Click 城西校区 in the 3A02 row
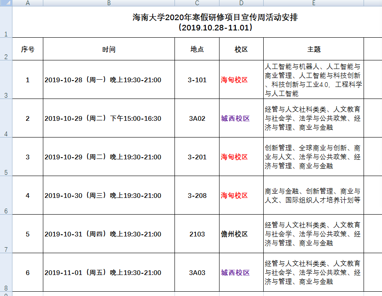 [241, 118]
